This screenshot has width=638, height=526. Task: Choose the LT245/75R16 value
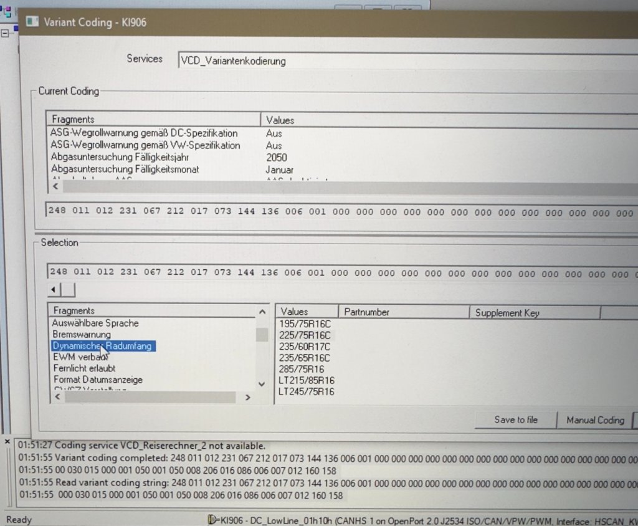(x=306, y=391)
